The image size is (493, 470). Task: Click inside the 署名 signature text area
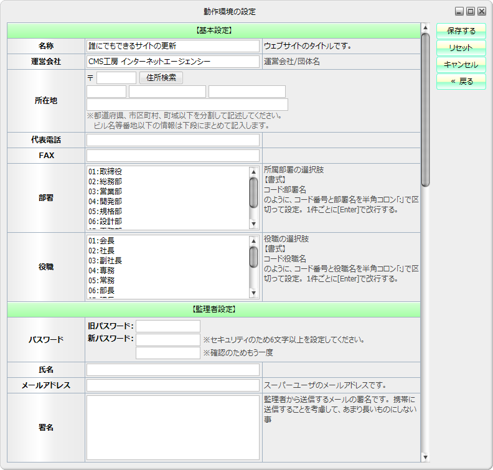[x=172, y=428]
